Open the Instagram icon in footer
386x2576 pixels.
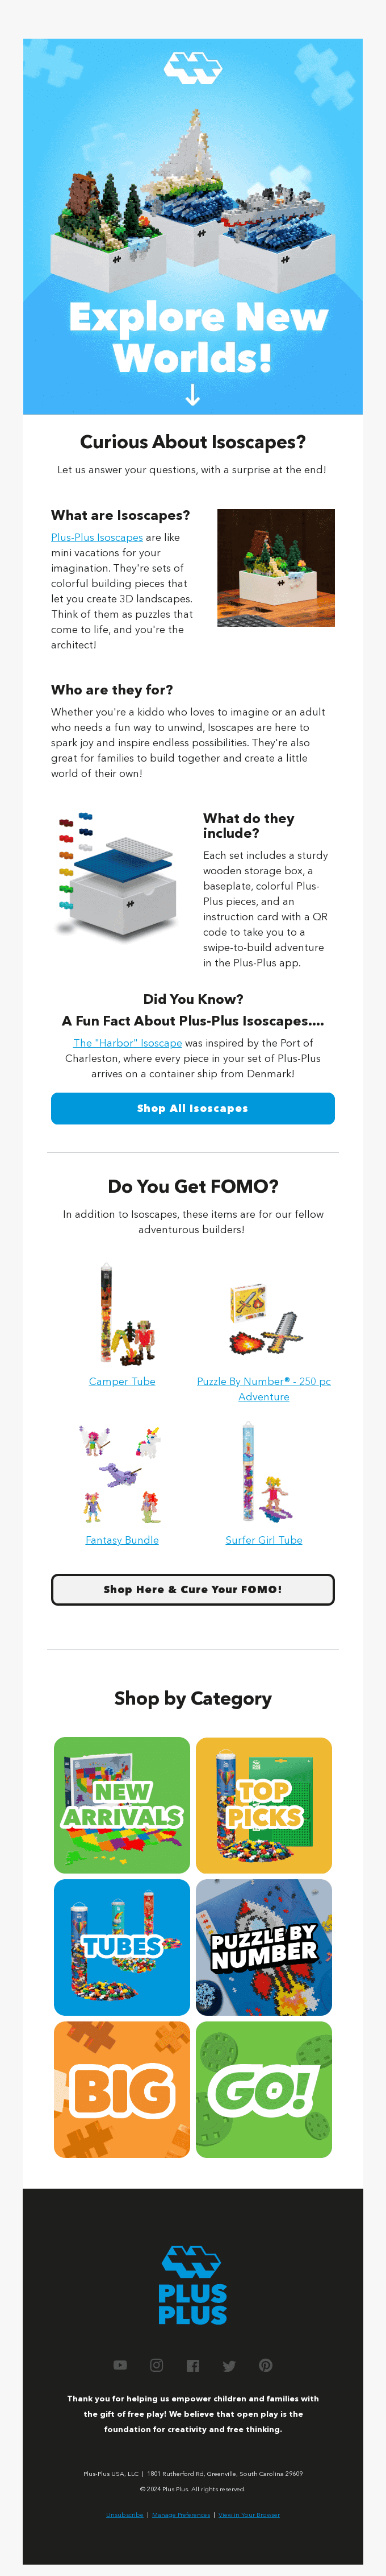click(157, 2365)
